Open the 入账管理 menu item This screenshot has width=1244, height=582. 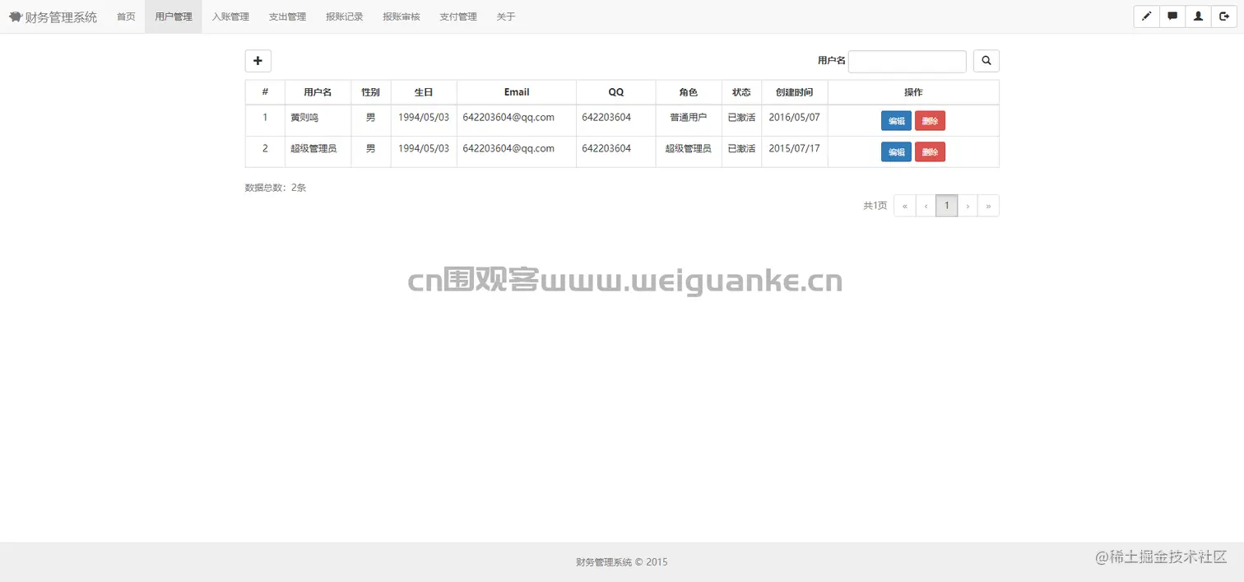[230, 16]
